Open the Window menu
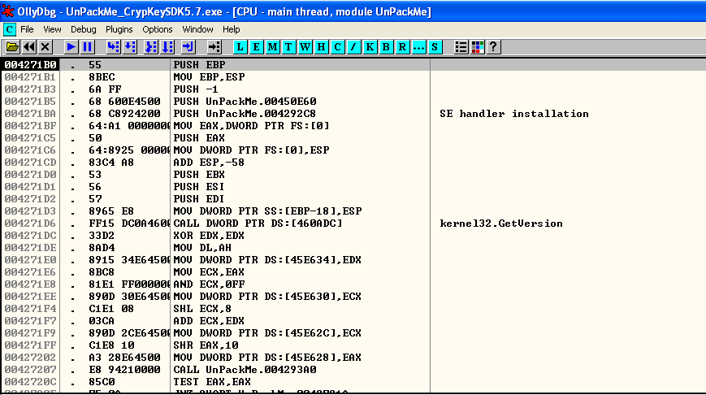This screenshot has width=706, height=395. coord(197,29)
